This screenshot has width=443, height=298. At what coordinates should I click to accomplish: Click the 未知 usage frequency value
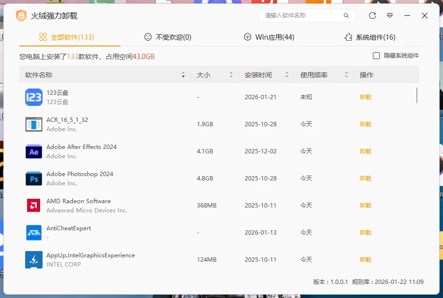point(306,97)
